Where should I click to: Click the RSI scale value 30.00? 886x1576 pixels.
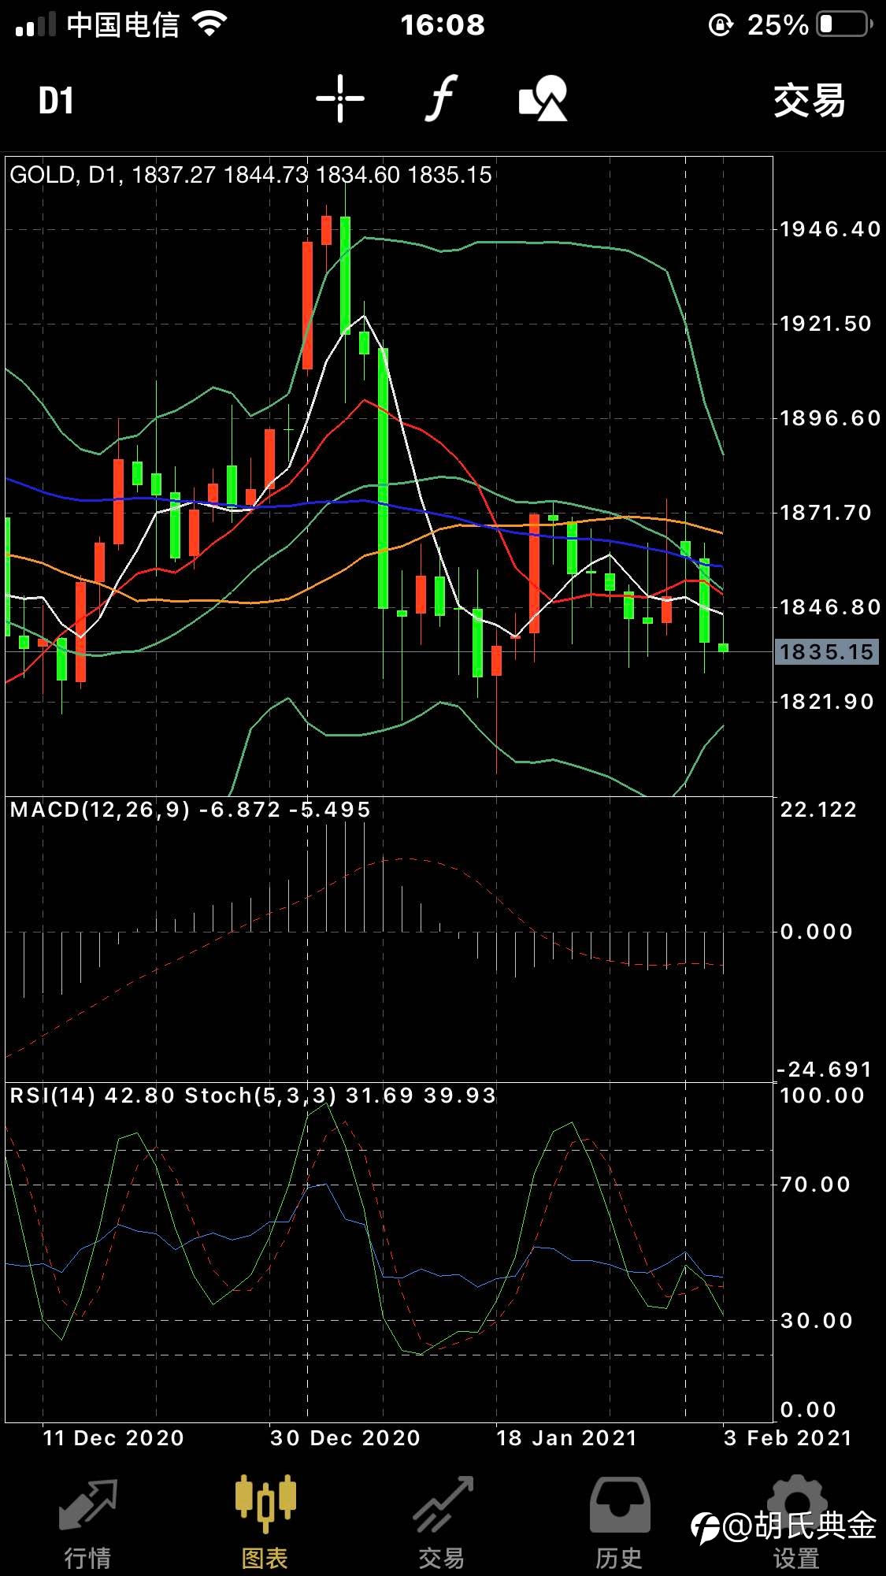(x=816, y=1321)
